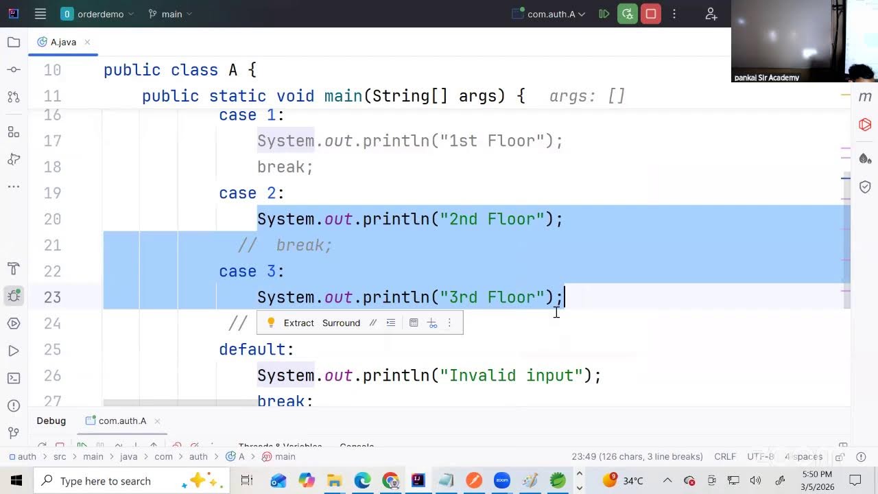Open the Run tool window
This screenshot has width=878, height=494.
pyautogui.click(x=14, y=351)
